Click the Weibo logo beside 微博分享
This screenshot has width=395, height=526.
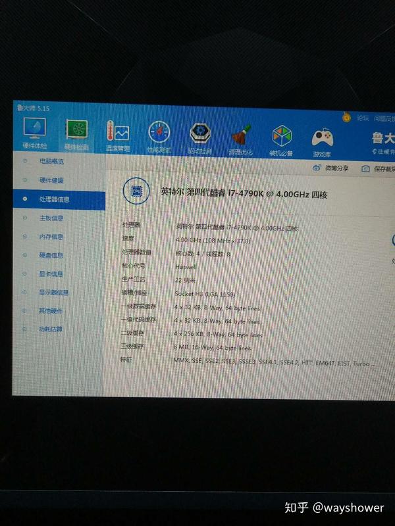(x=317, y=168)
